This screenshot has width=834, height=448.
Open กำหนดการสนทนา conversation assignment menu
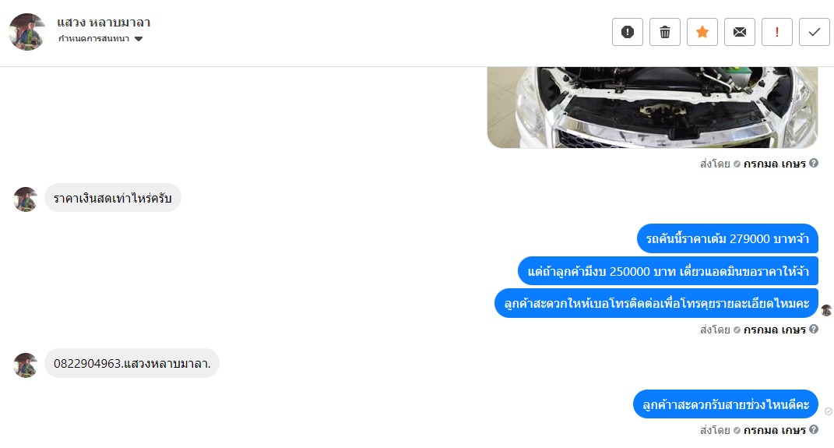coord(100,39)
